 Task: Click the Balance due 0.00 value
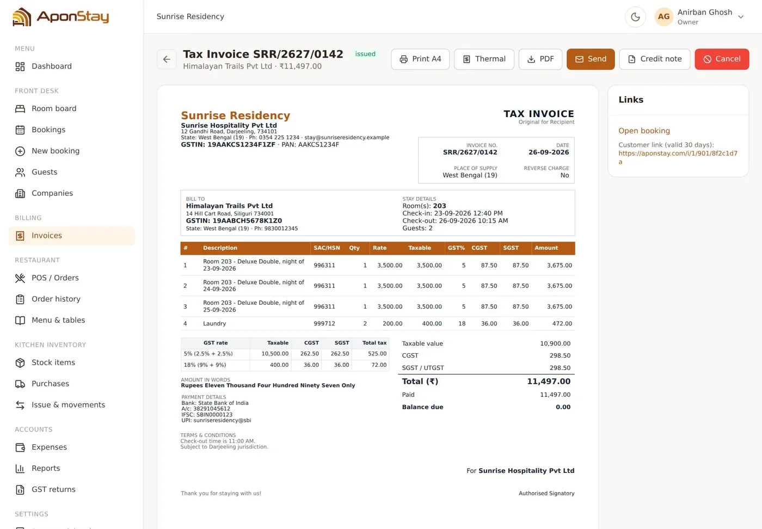[563, 407]
